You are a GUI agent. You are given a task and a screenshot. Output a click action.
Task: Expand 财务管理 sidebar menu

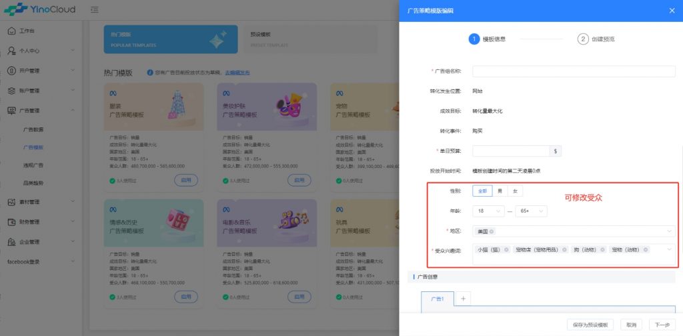point(73,222)
